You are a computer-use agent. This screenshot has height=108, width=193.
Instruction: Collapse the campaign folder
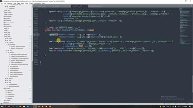[x=7, y=44]
